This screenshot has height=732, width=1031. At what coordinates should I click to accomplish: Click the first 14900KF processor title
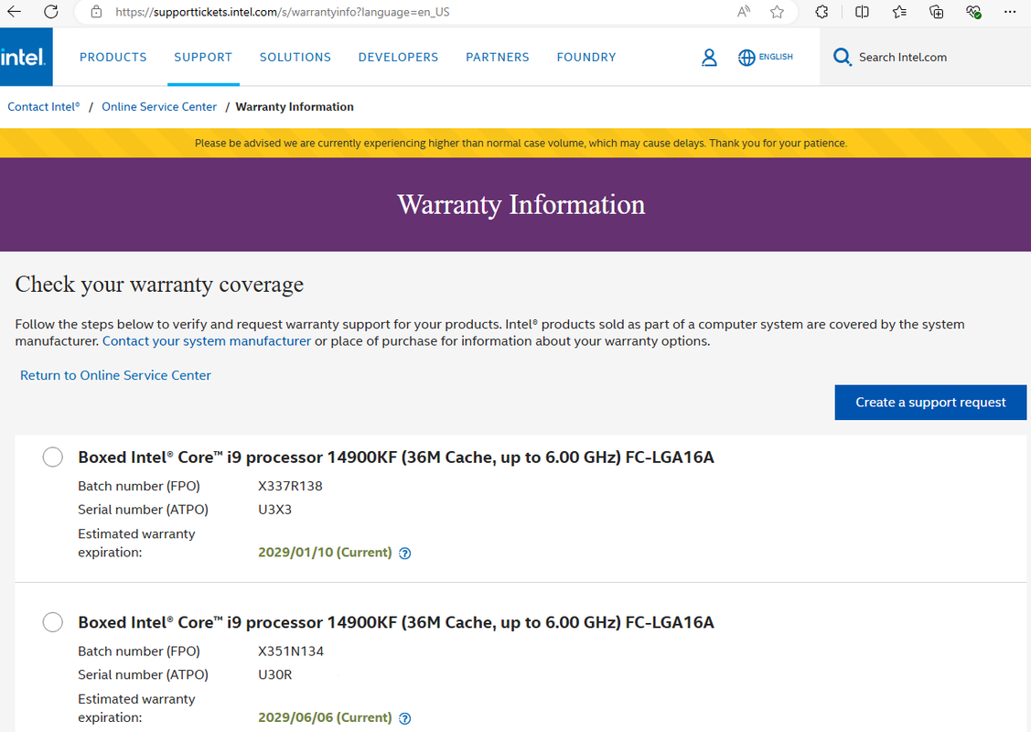pos(396,457)
